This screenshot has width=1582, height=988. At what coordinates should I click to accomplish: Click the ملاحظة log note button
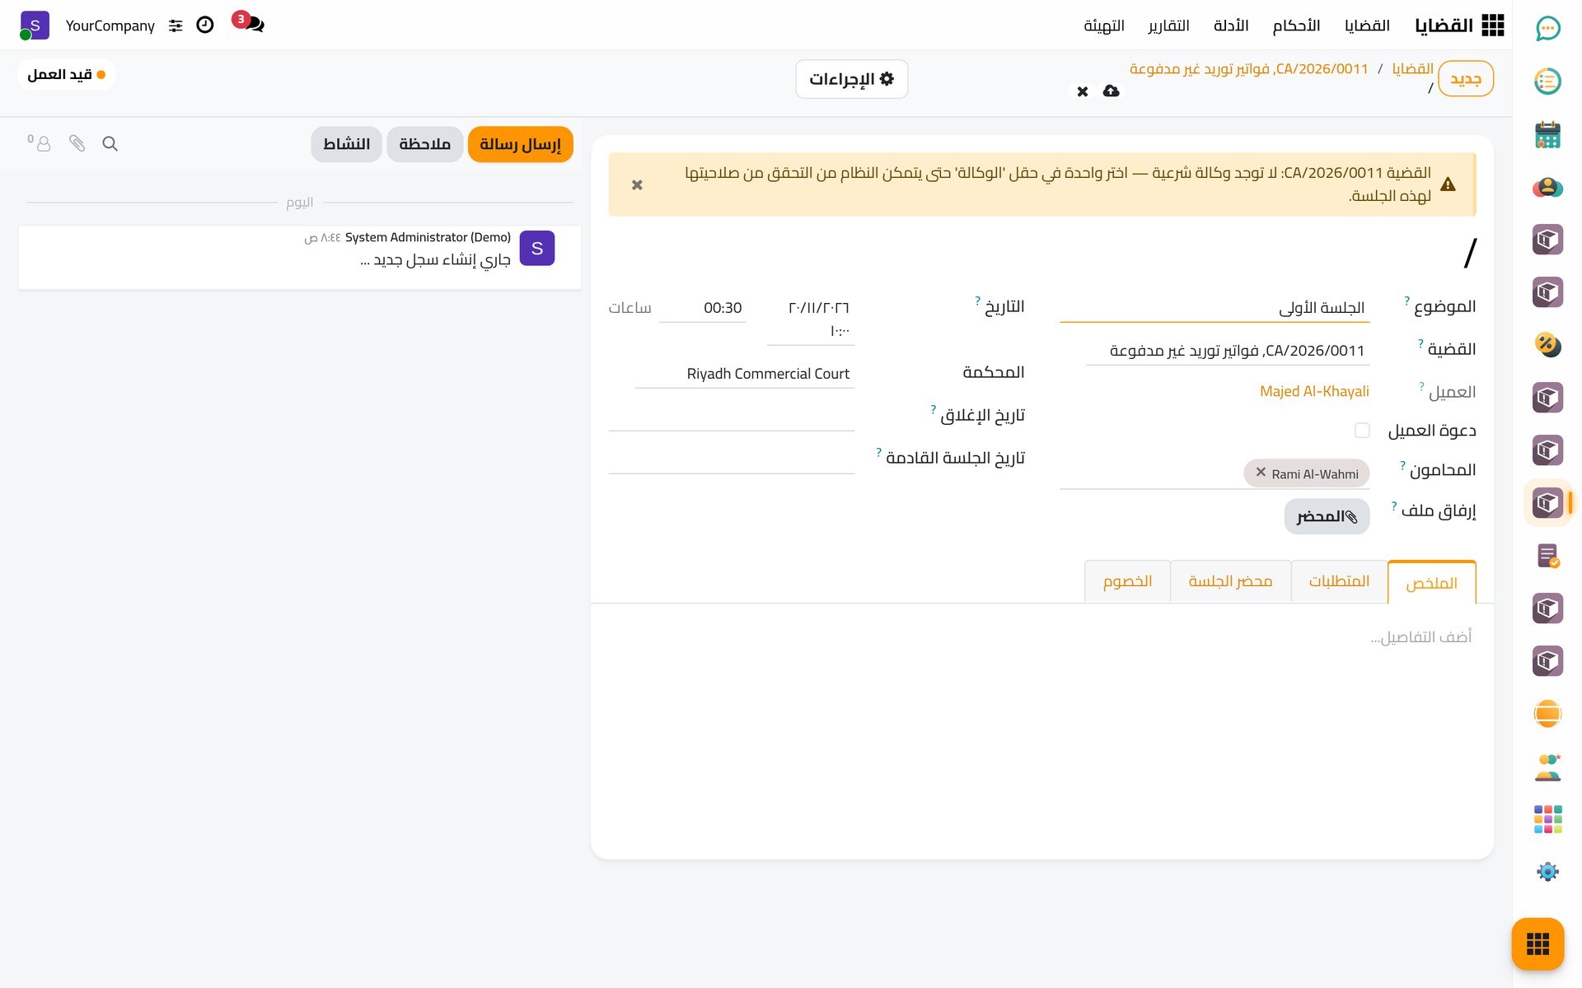(x=425, y=145)
